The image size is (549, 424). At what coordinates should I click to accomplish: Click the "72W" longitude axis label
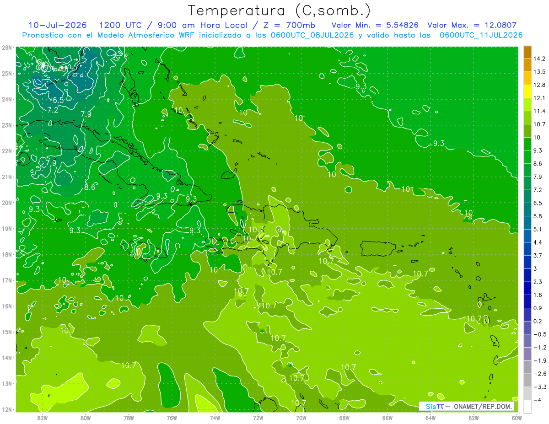point(258,418)
